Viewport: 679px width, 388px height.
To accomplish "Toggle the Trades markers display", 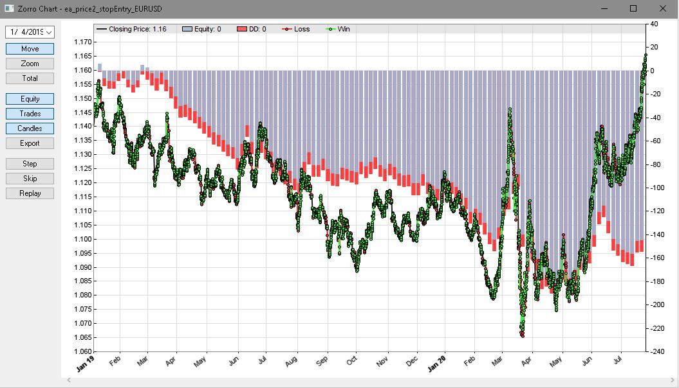I will [x=30, y=114].
